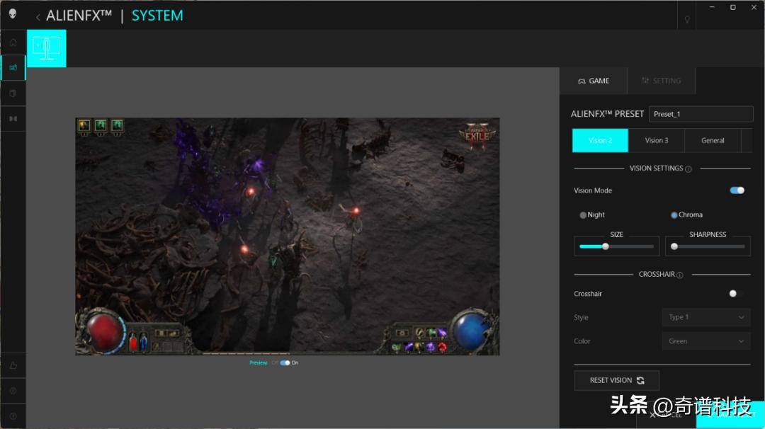The height and width of the screenshot is (429, 765).
Task: Minimize the AlienFX window
Action: [x=713, y=7]
